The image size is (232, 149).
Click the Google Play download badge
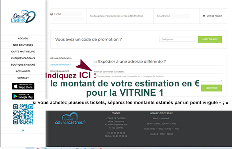pos(23,96)
